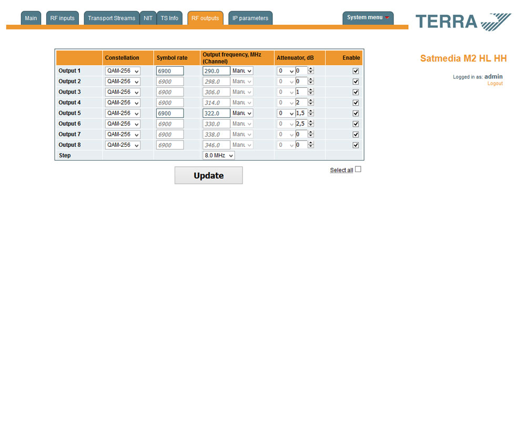Open the Output 1 Constellation dropdown
The image size is (526, 421).
pyautogui.click(x=123, y=71)
